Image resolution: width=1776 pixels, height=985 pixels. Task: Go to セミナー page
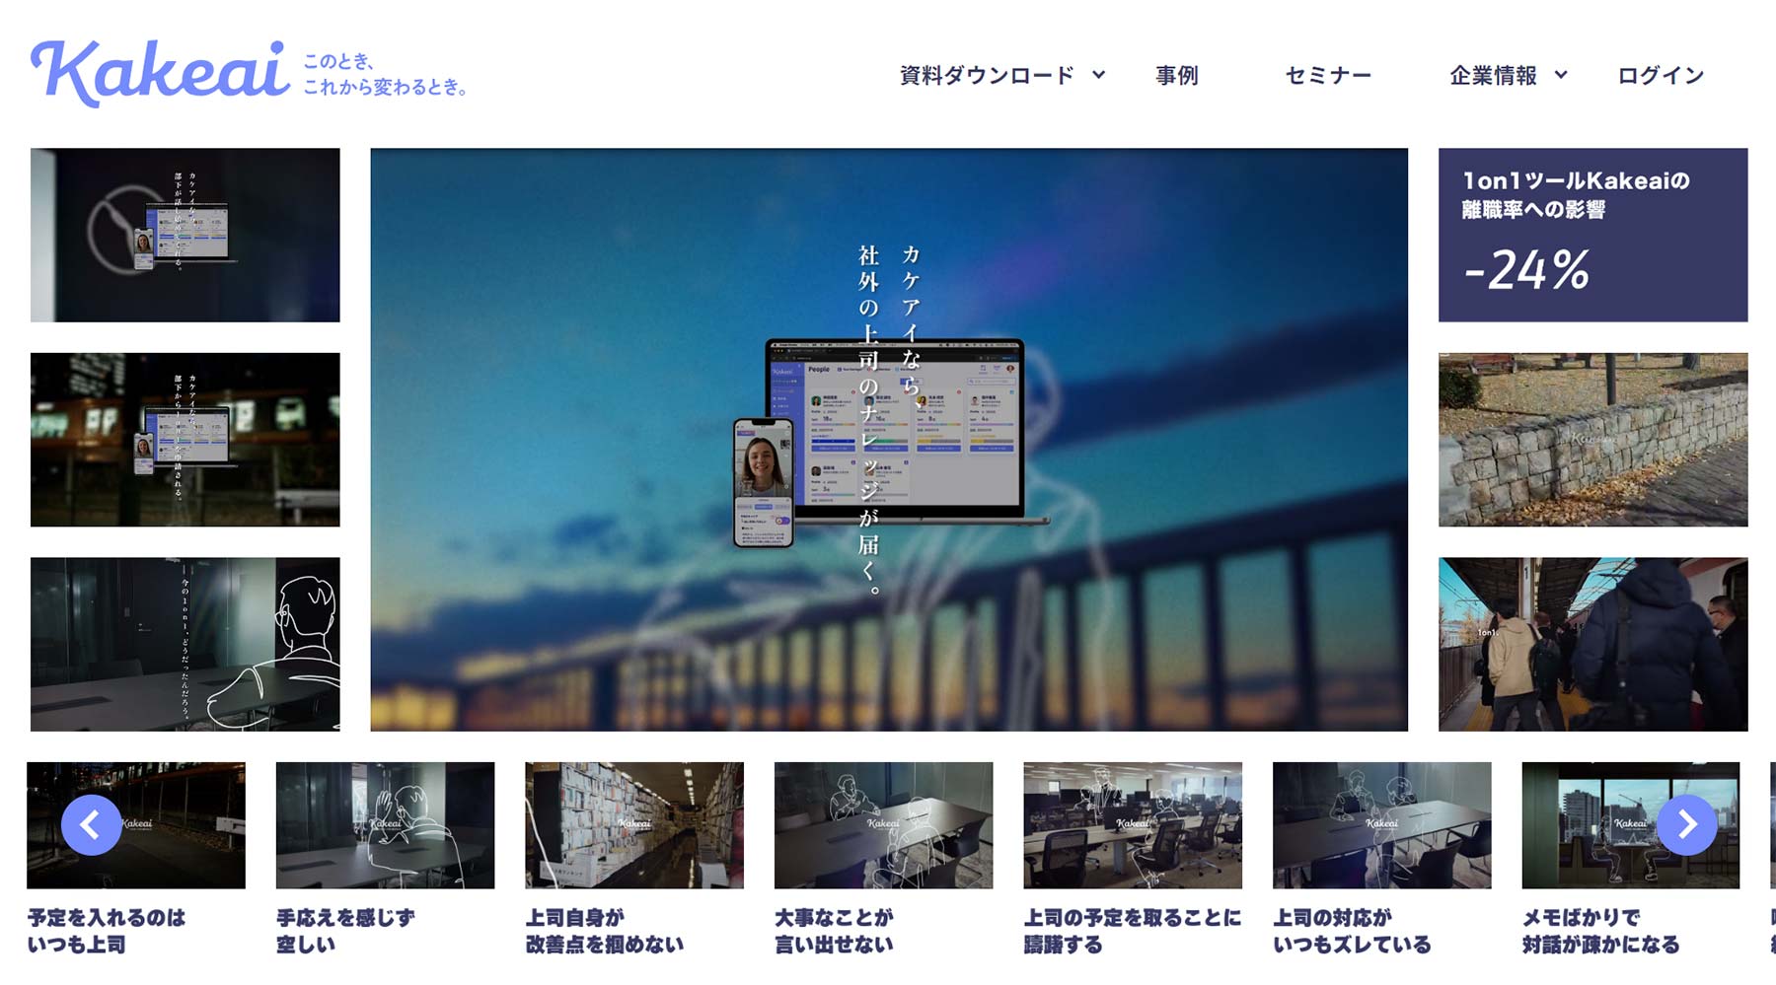(x=1328, y=75)
